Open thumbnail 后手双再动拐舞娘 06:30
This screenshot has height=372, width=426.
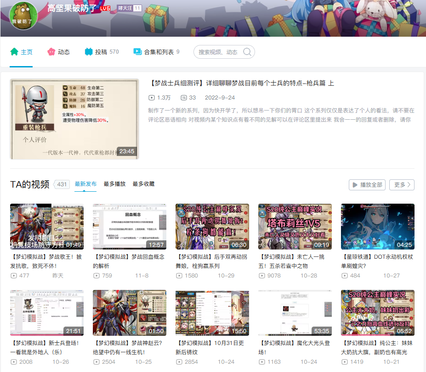point(212,227)
